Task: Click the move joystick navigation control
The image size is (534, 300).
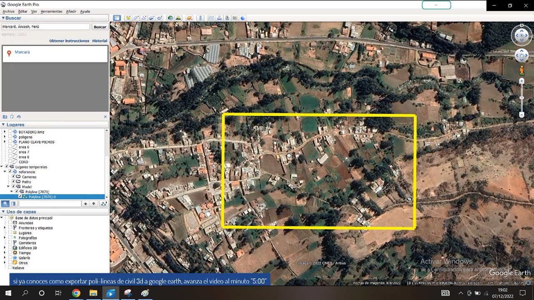Action: click(521, 55)
